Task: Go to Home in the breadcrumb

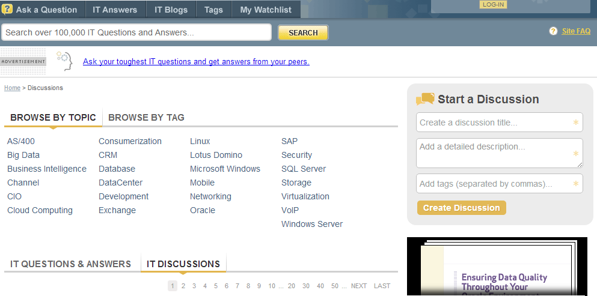Action: (12, 88)
